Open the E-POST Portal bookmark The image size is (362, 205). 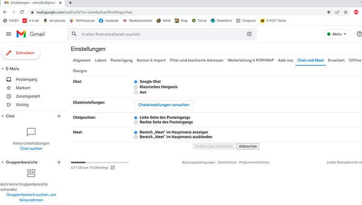point(273,20)
